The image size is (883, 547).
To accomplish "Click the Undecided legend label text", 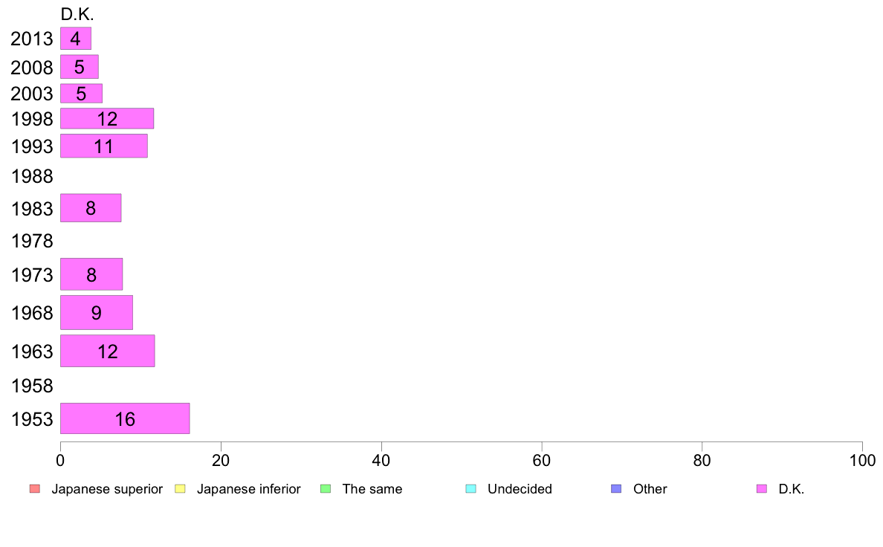I will pyautogui.click(x=520, y=489).
